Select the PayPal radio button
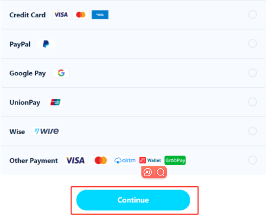269x216 pixels. (252, 44)
